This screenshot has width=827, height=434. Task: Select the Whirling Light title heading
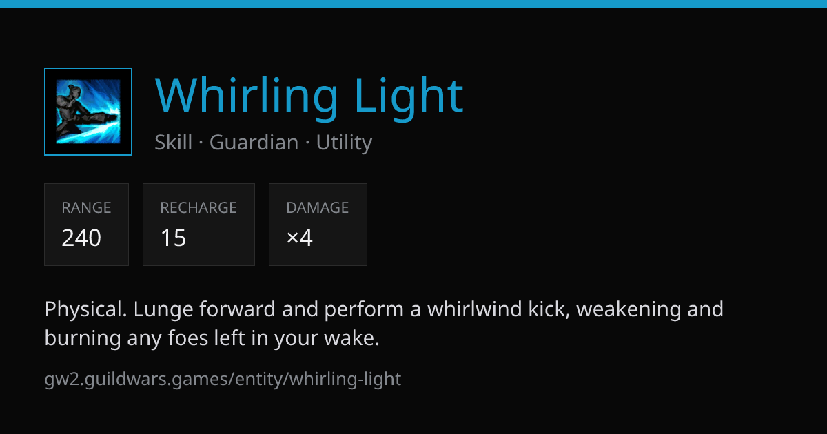point(309,96)
